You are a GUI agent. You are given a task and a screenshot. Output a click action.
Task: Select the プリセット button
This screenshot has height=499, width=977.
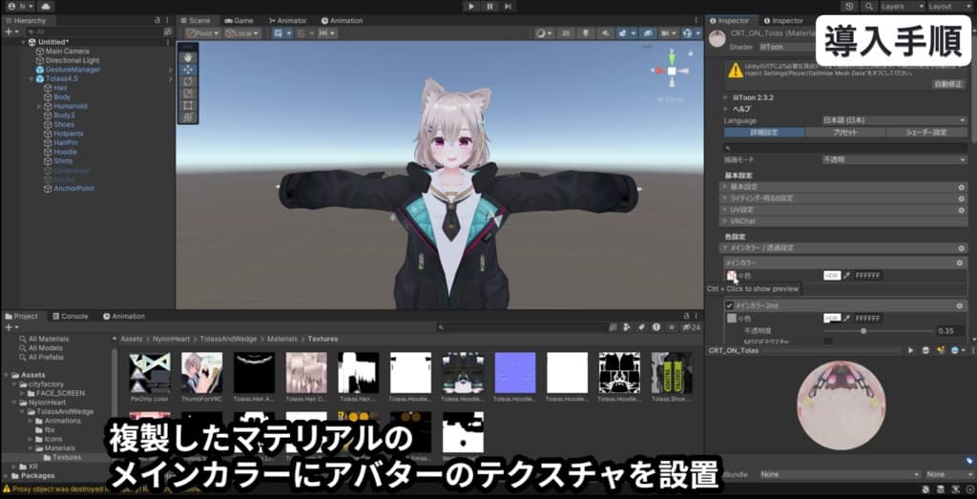click(x=845, y=132)
